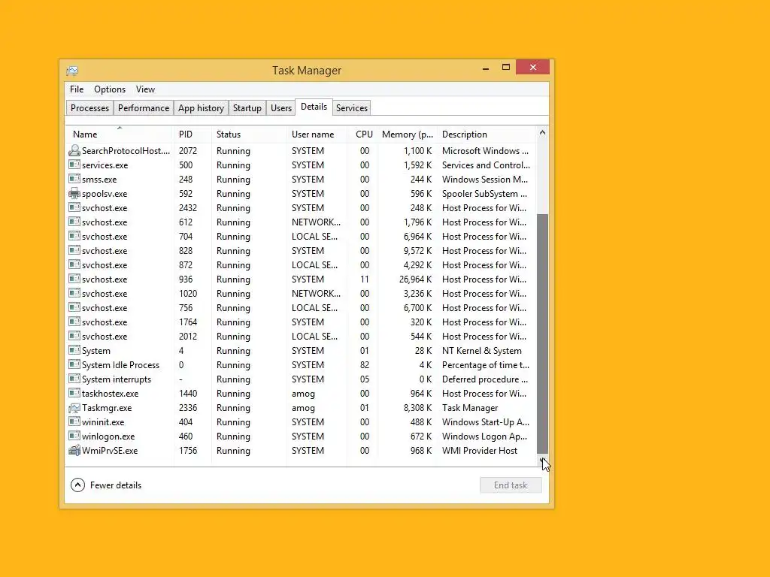Click icon of the System process PID 4
This screenshot has width=770, height=577.
coord(74,350)
